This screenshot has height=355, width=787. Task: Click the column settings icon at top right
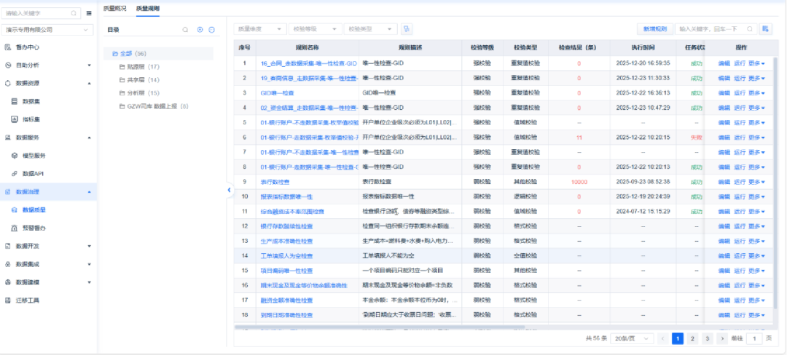[765, 29]
